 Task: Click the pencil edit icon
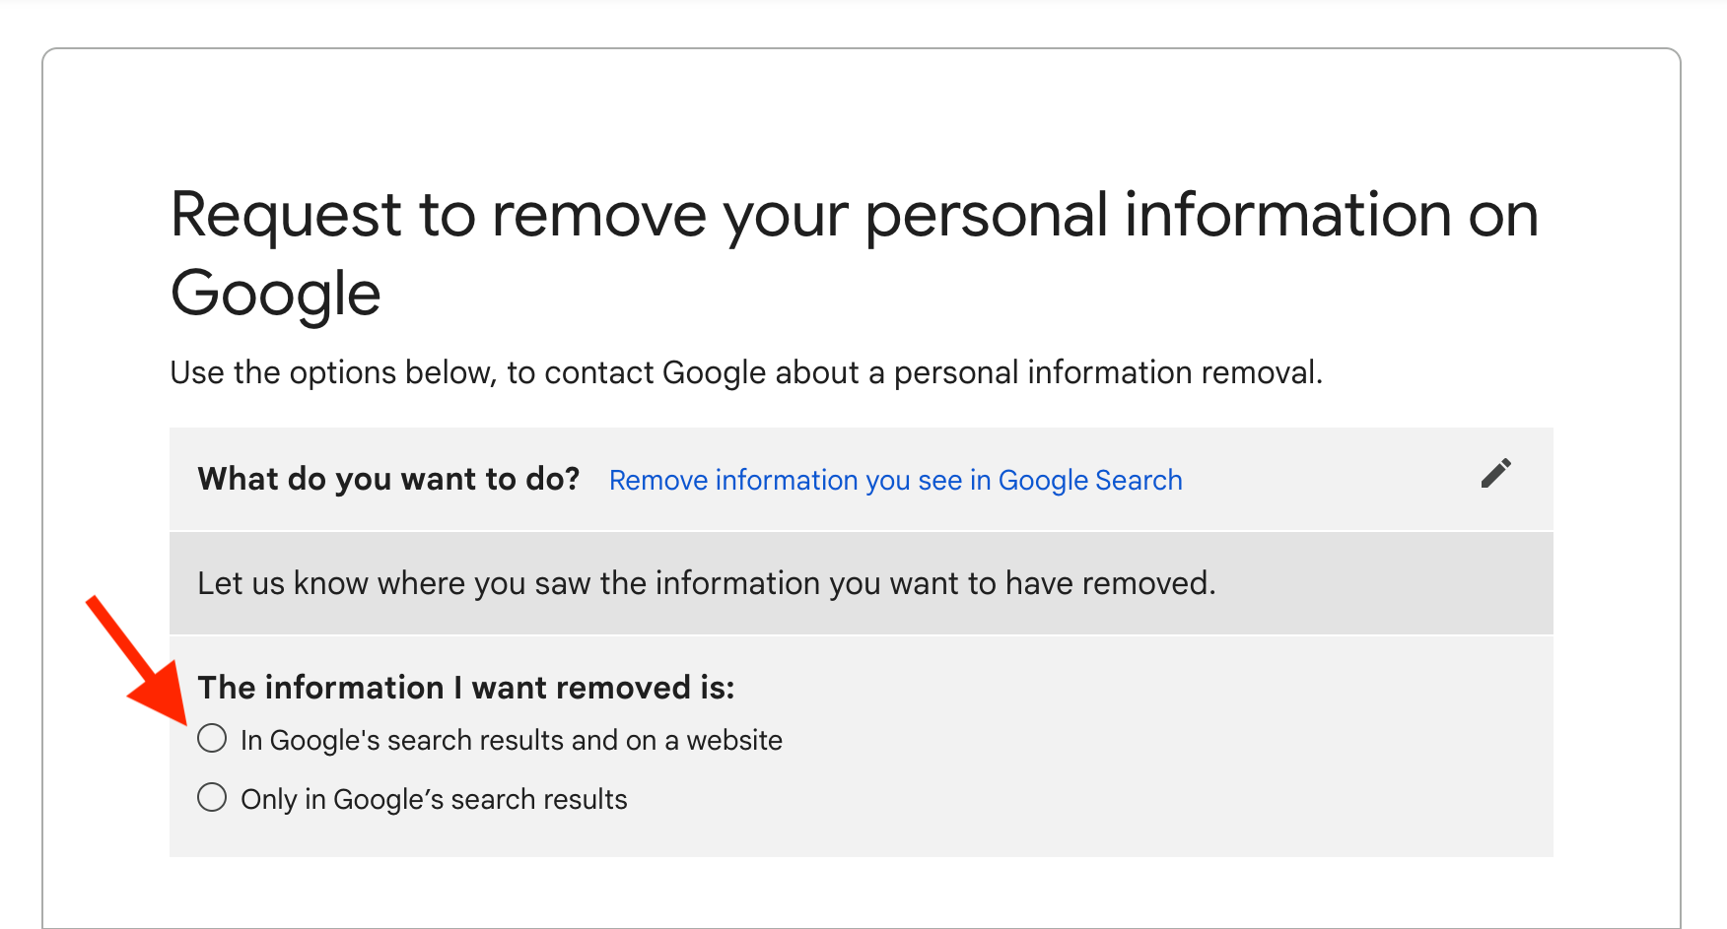(1495, 474)
